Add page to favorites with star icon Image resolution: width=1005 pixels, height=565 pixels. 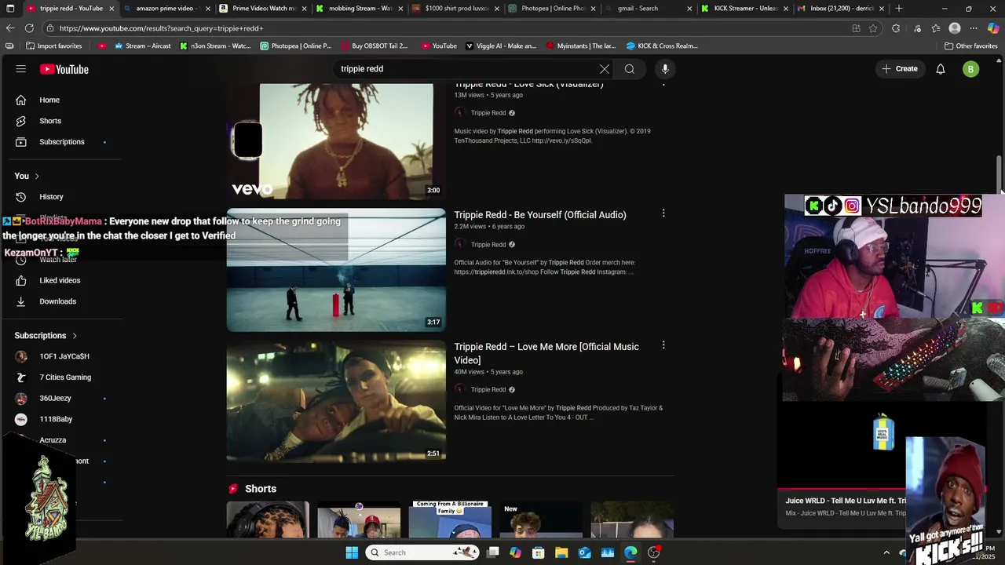click(x=873, y=28)
